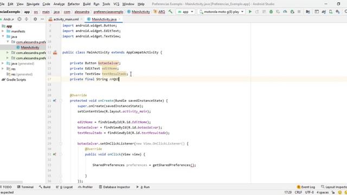Open the Refactor menu

click(74, 4)
